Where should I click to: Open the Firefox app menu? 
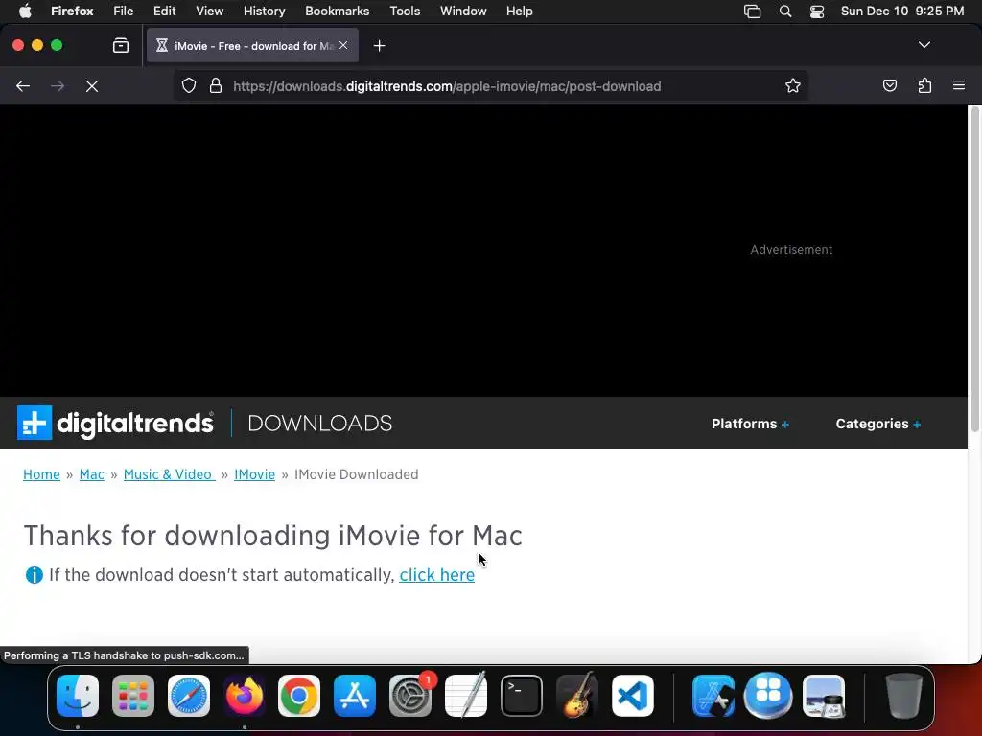pos(72,11)
